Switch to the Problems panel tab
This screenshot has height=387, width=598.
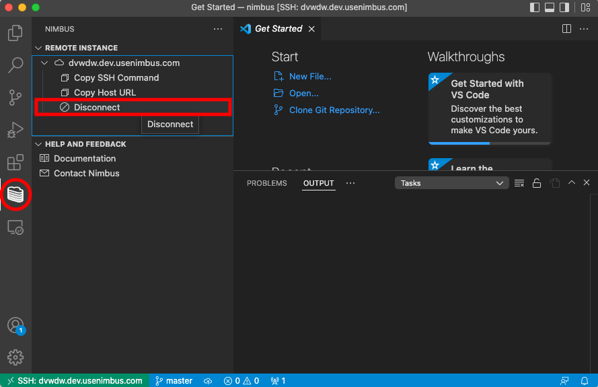pyautogui.click(x=266, y=183)
